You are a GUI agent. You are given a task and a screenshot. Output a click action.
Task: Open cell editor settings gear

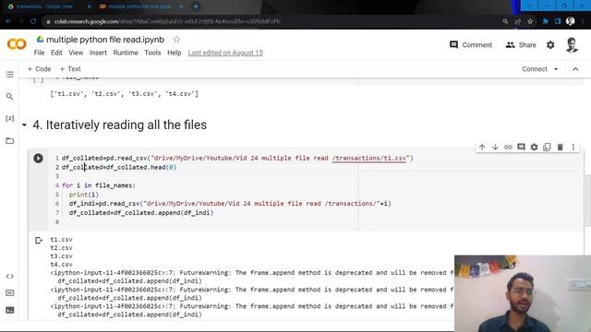coord(534,148)
